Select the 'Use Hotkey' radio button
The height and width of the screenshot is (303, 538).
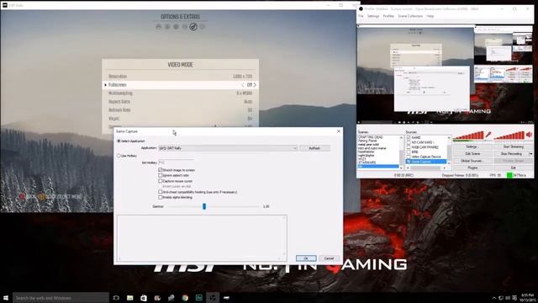point(119,156)
